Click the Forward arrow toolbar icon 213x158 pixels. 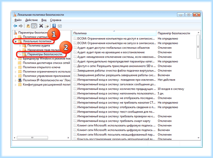click(x=21, y=26)
